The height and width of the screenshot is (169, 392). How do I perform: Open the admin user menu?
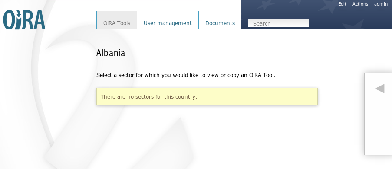(x=381, y=4)
